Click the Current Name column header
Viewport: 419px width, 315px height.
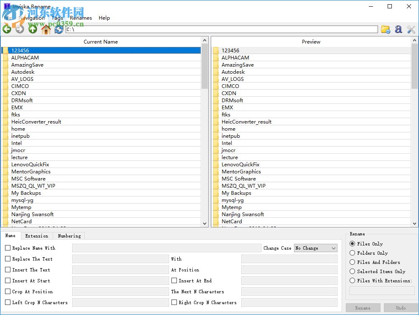101,42
